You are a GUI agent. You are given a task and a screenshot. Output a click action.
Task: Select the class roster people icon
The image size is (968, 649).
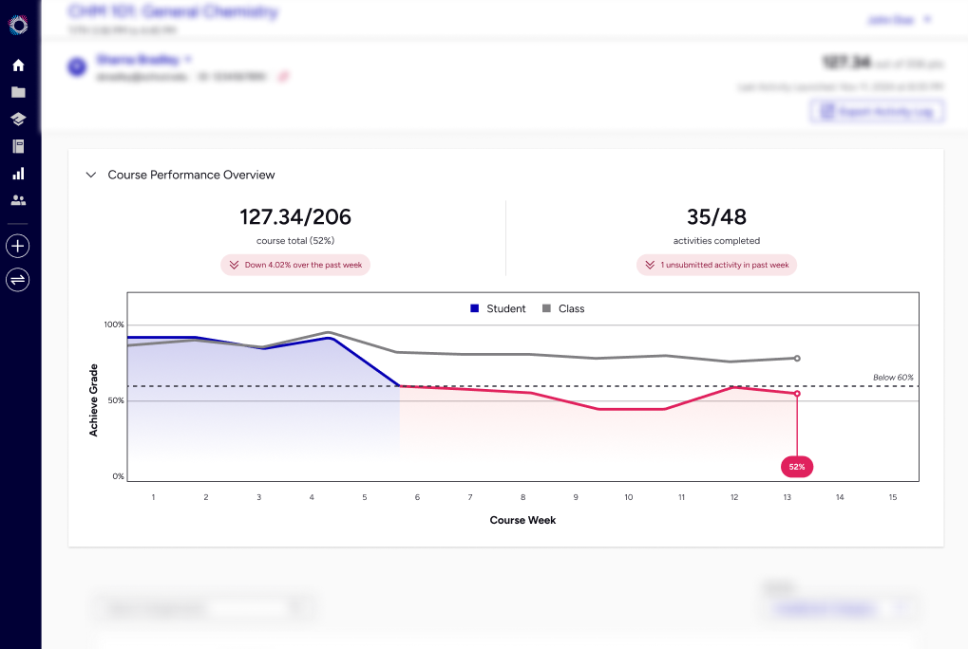(x=17, y=199)
